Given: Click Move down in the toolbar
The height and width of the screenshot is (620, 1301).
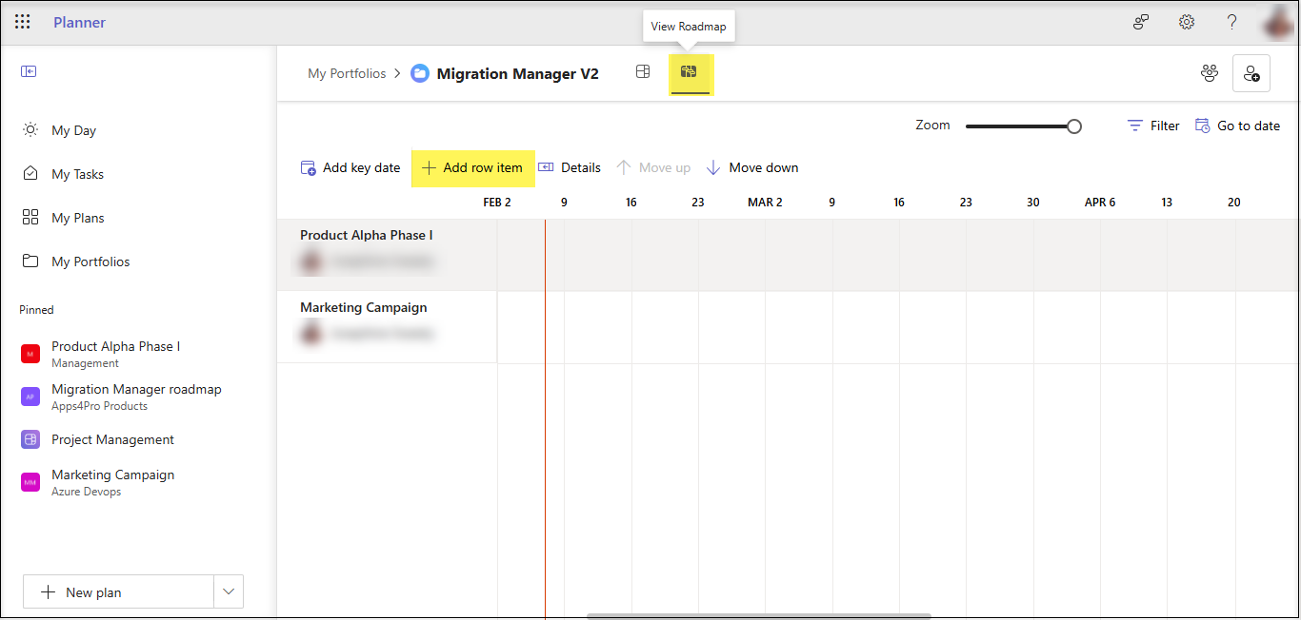Looking at the screenshot, I should 751,167.
